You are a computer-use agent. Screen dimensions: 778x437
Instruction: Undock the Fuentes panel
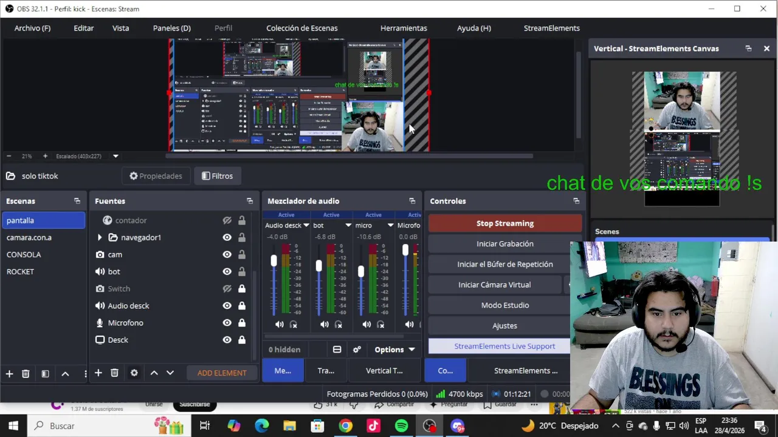pos(249,201)
